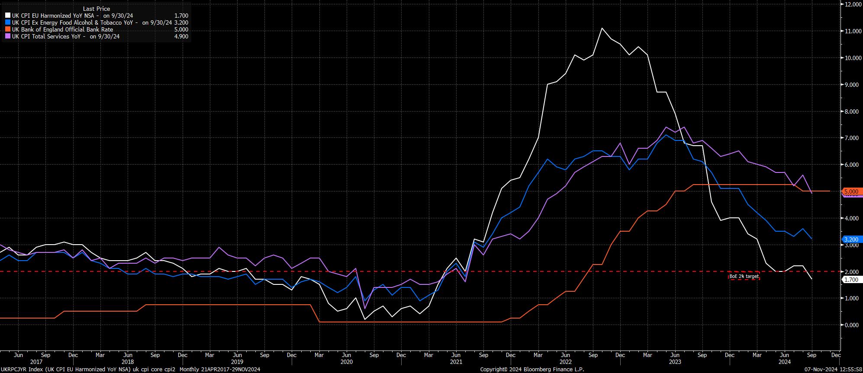Click the 0.000 y-axis label
This screenshot has height=373, width=863.
(852, 325)
